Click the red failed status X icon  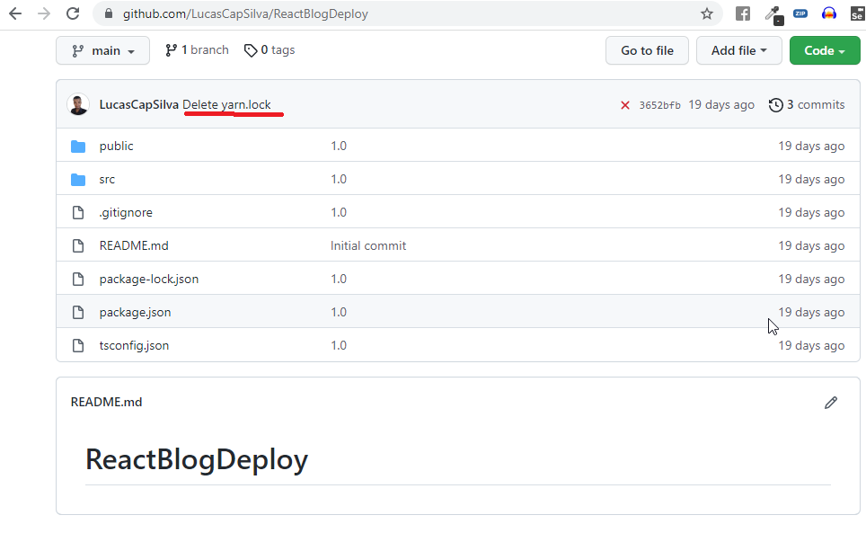625,105
